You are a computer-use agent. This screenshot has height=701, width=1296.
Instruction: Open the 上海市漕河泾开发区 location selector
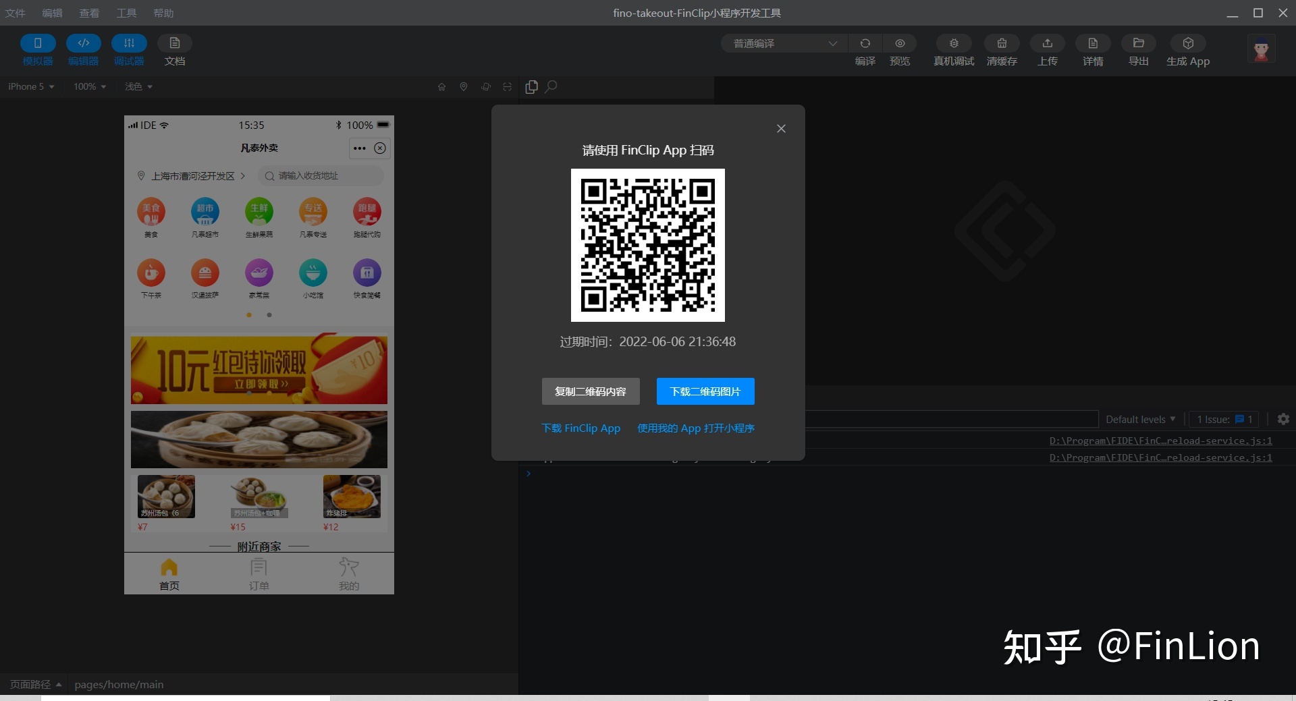(x=191, y=175)
